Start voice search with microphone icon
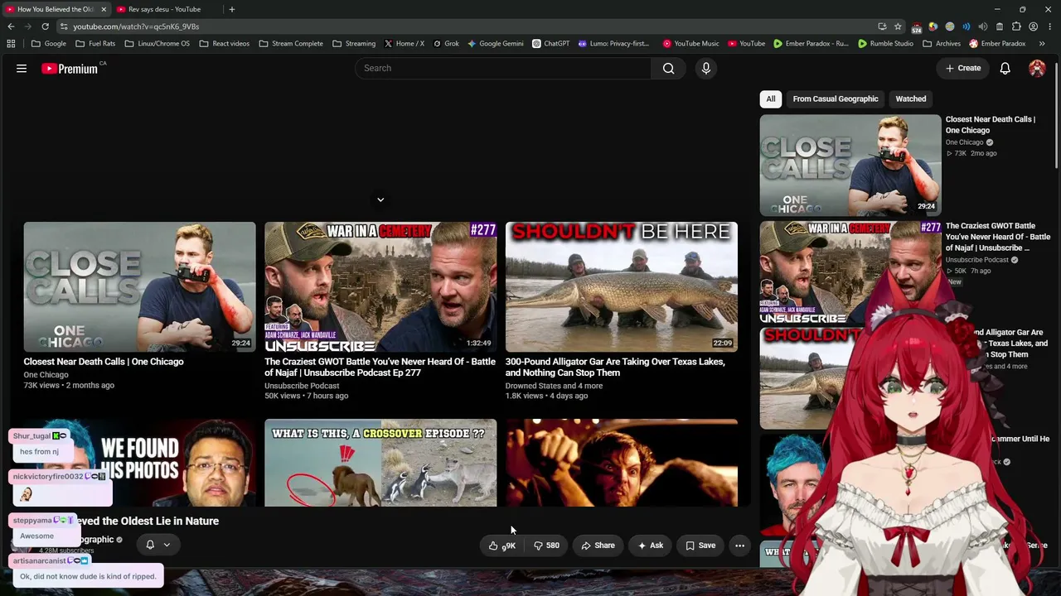The height and width of the screenshot is (596, 1061). (x=706, y=68)
